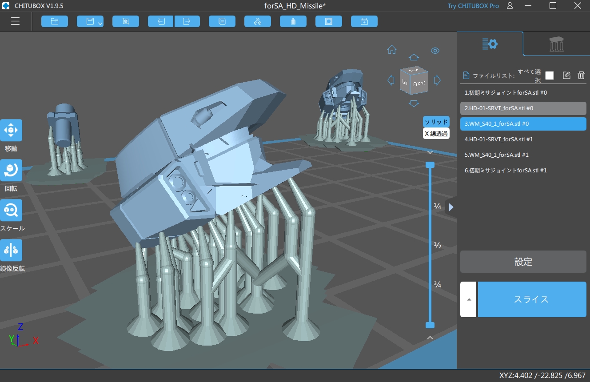Viewport: 590px width, 382px height.
Task: Switch to the supports tab
Action: pos(556,44)
